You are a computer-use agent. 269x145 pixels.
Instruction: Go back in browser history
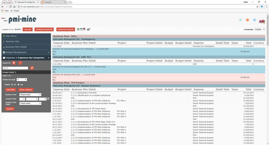(2, 7)
